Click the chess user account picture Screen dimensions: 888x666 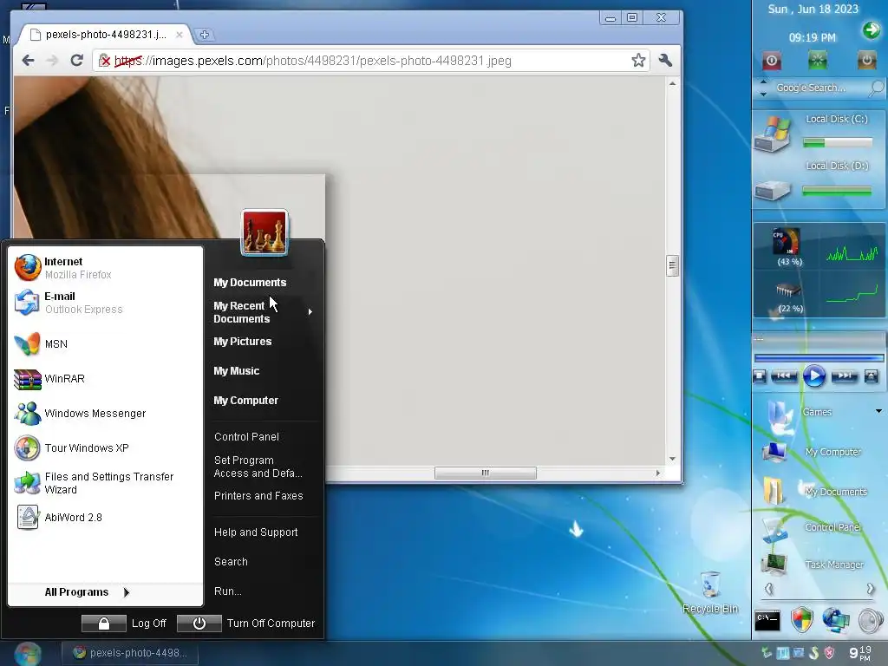click(264, 232)
